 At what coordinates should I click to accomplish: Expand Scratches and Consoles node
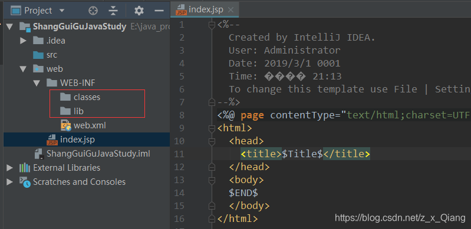click(x=9, y=182)
